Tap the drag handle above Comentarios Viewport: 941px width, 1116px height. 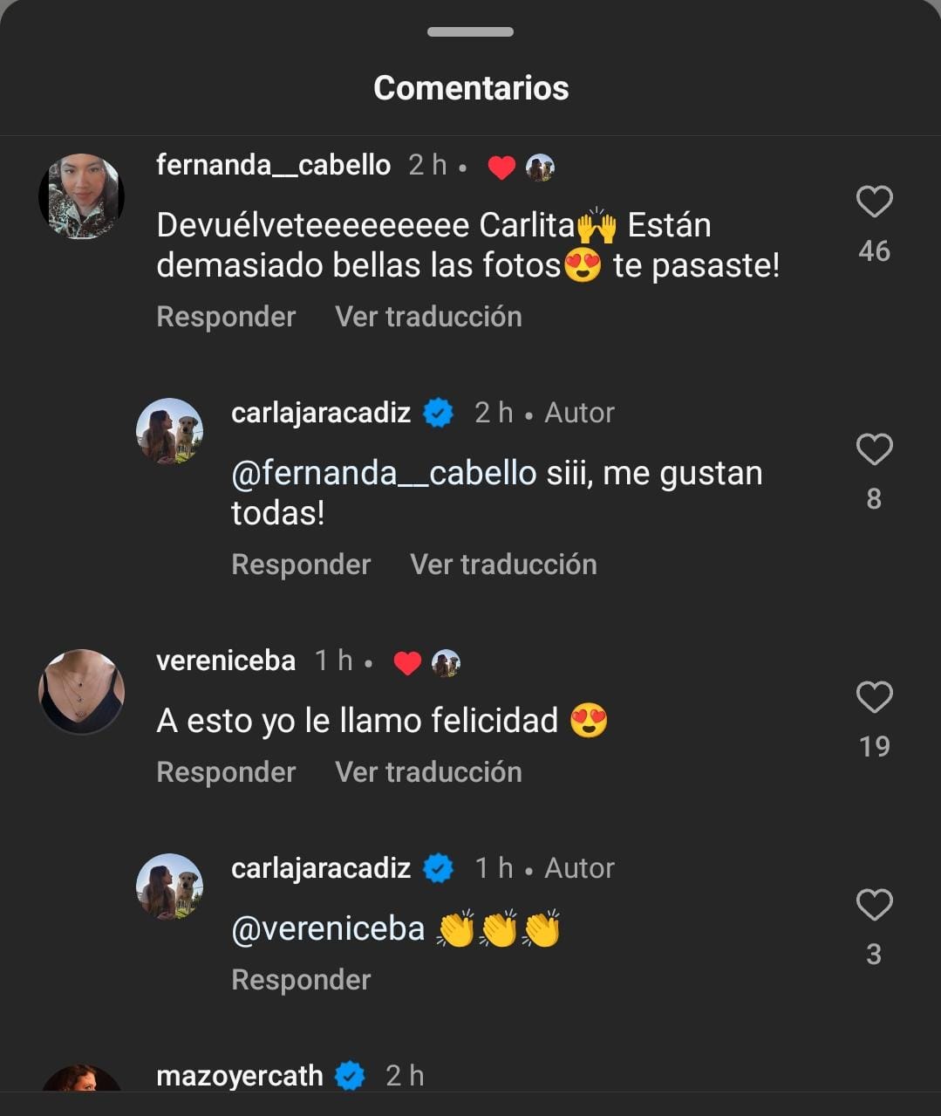click(470, 32)
